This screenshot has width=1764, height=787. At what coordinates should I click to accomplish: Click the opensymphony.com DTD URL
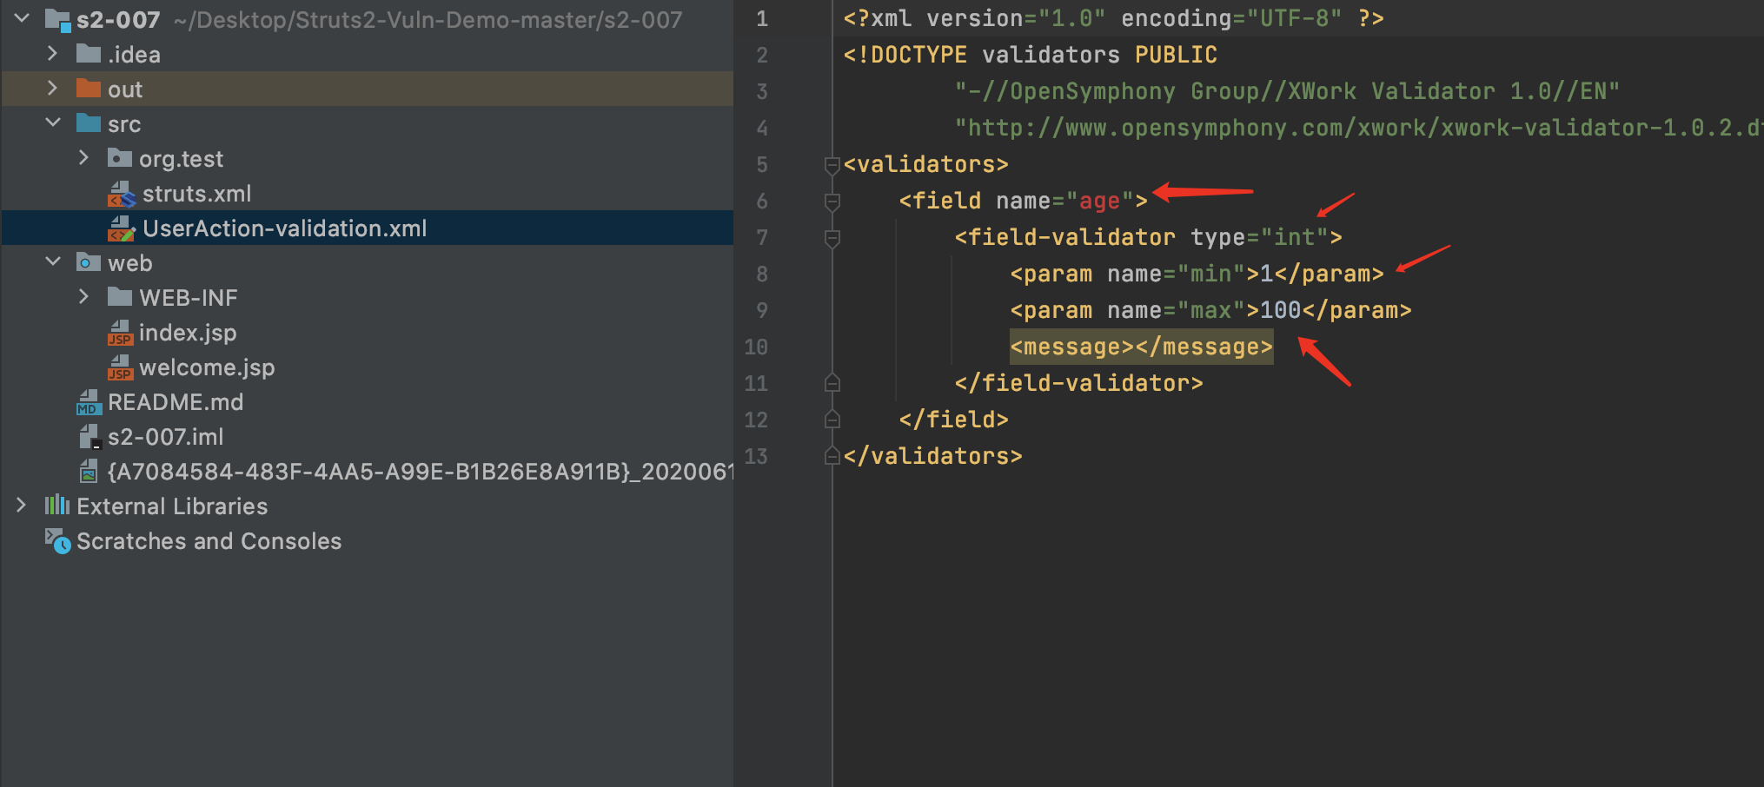click(x=1359, y=128)
